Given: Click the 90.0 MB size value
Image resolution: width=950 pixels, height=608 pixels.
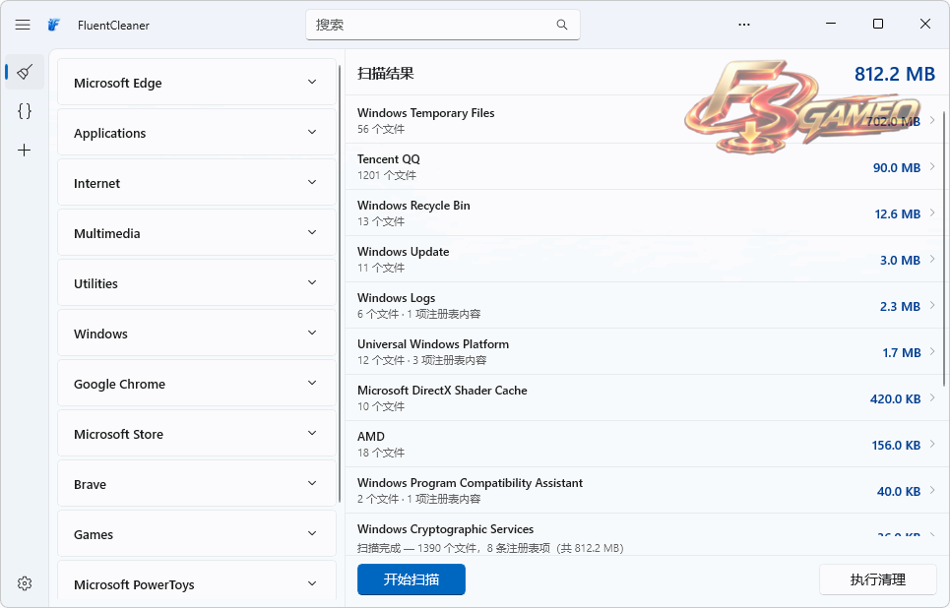Looking at the screenshot, I should (896, 168).
